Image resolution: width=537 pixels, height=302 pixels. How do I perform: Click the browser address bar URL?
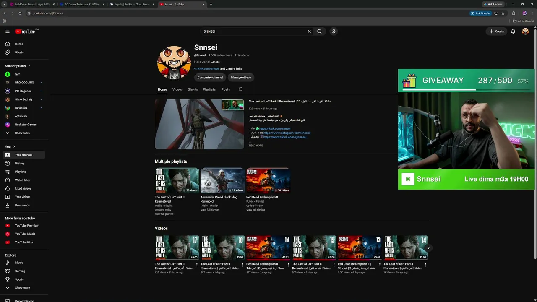tap(48, 13)
